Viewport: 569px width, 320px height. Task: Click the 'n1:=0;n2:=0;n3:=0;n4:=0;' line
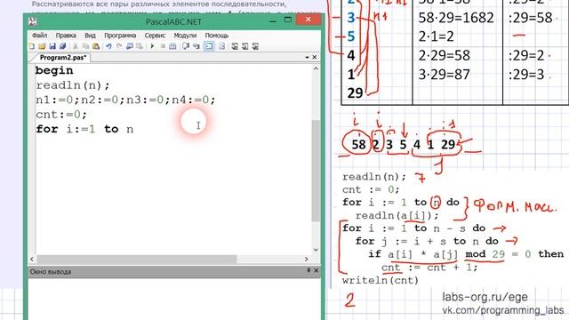(125, 100)
